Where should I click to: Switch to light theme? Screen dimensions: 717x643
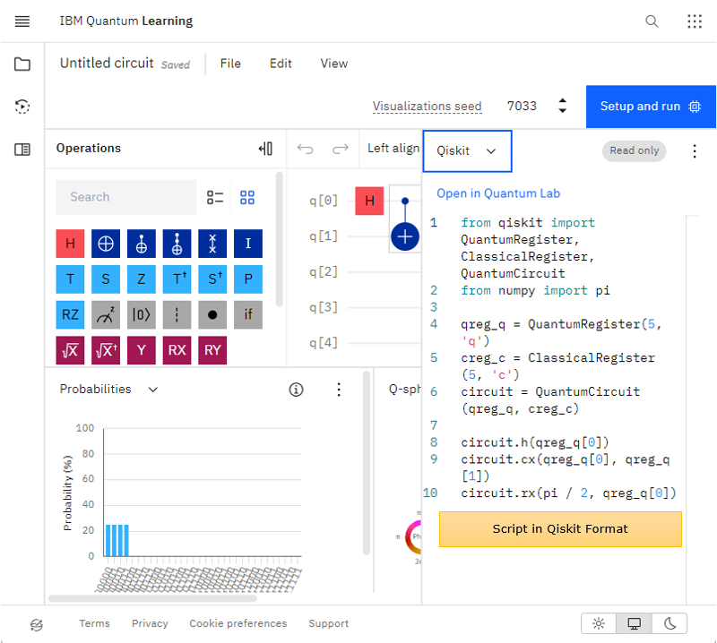click(x=599, y=623)
